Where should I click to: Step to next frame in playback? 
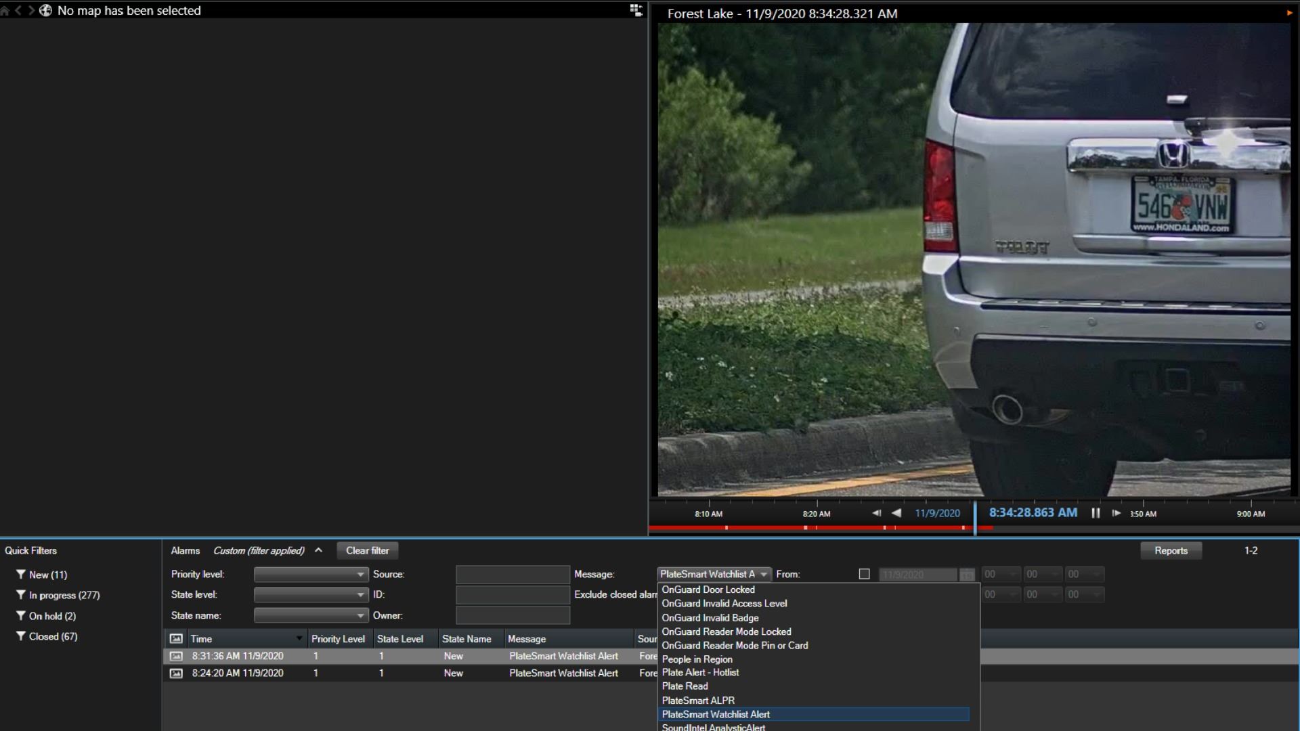tap(1116, 513)
